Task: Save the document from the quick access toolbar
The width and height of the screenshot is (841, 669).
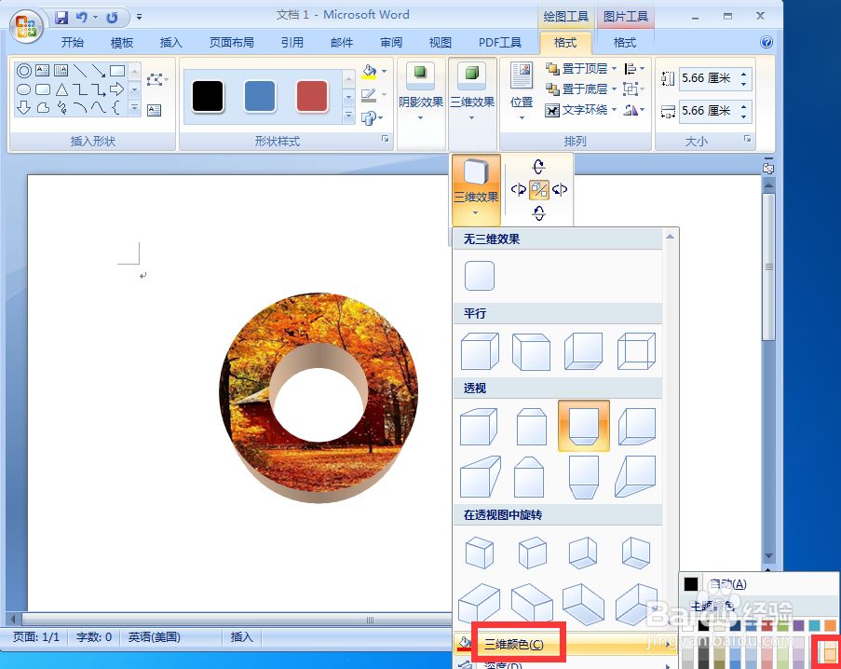Action: [61, 18]
